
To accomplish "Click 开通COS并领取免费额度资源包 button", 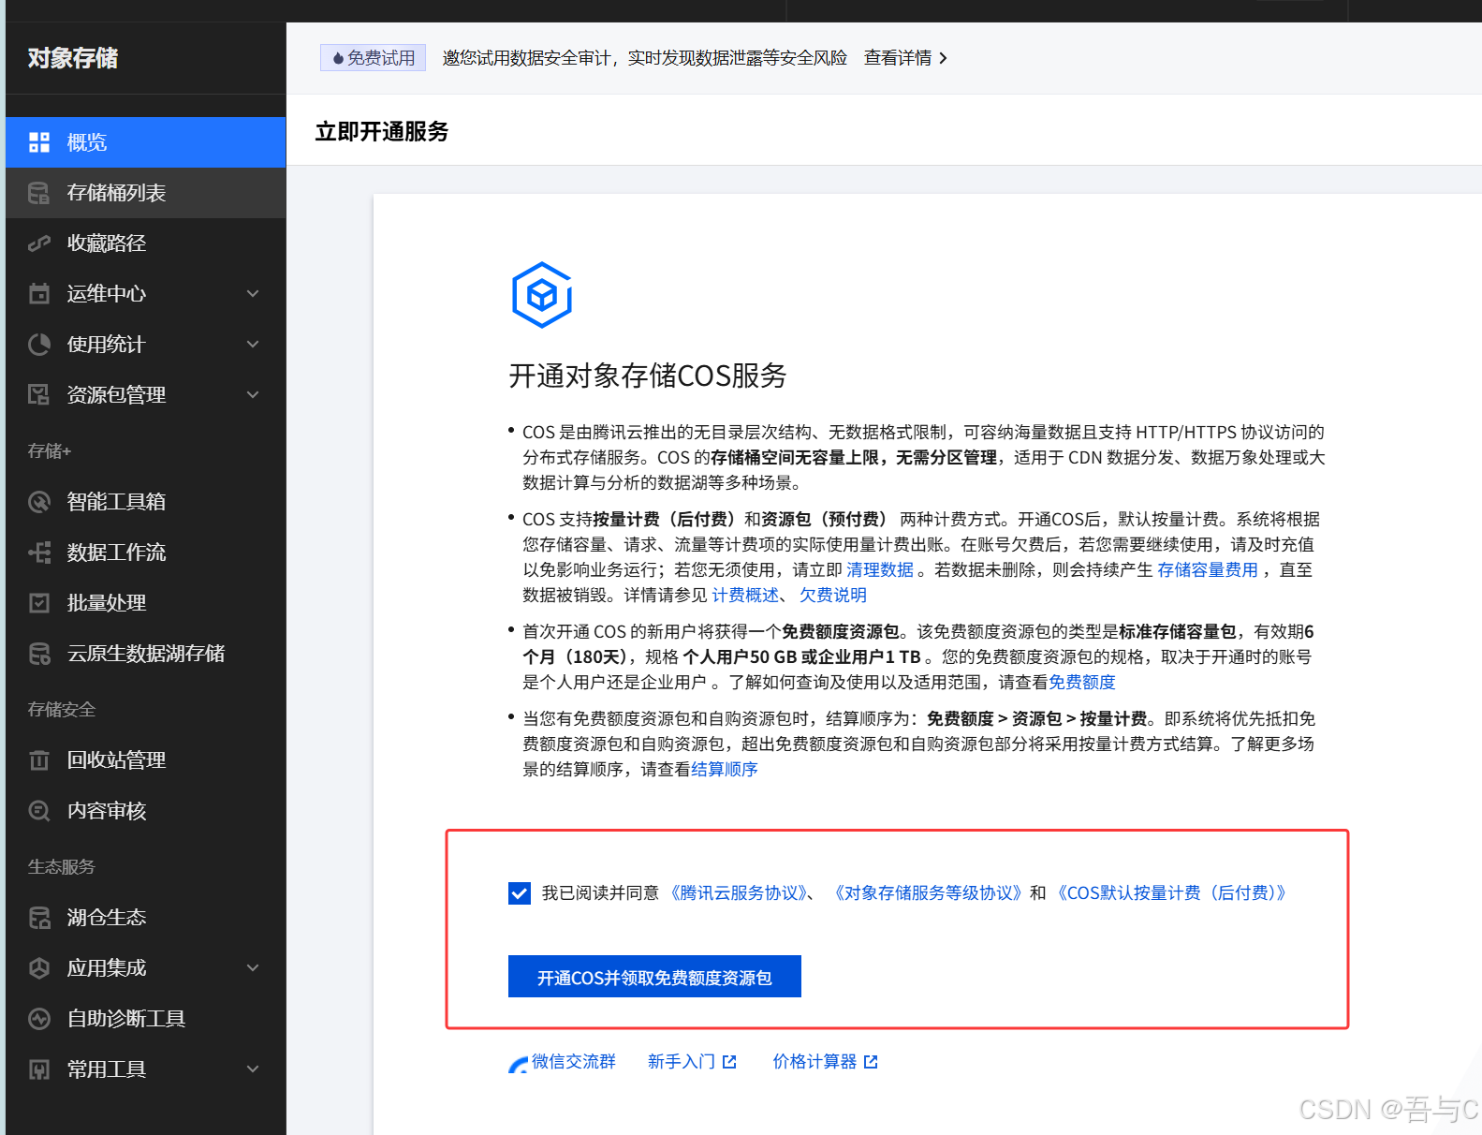I will (654, 977).
